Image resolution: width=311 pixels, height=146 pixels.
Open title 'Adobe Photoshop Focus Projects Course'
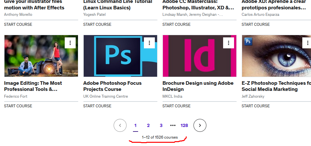coord(112,86)
